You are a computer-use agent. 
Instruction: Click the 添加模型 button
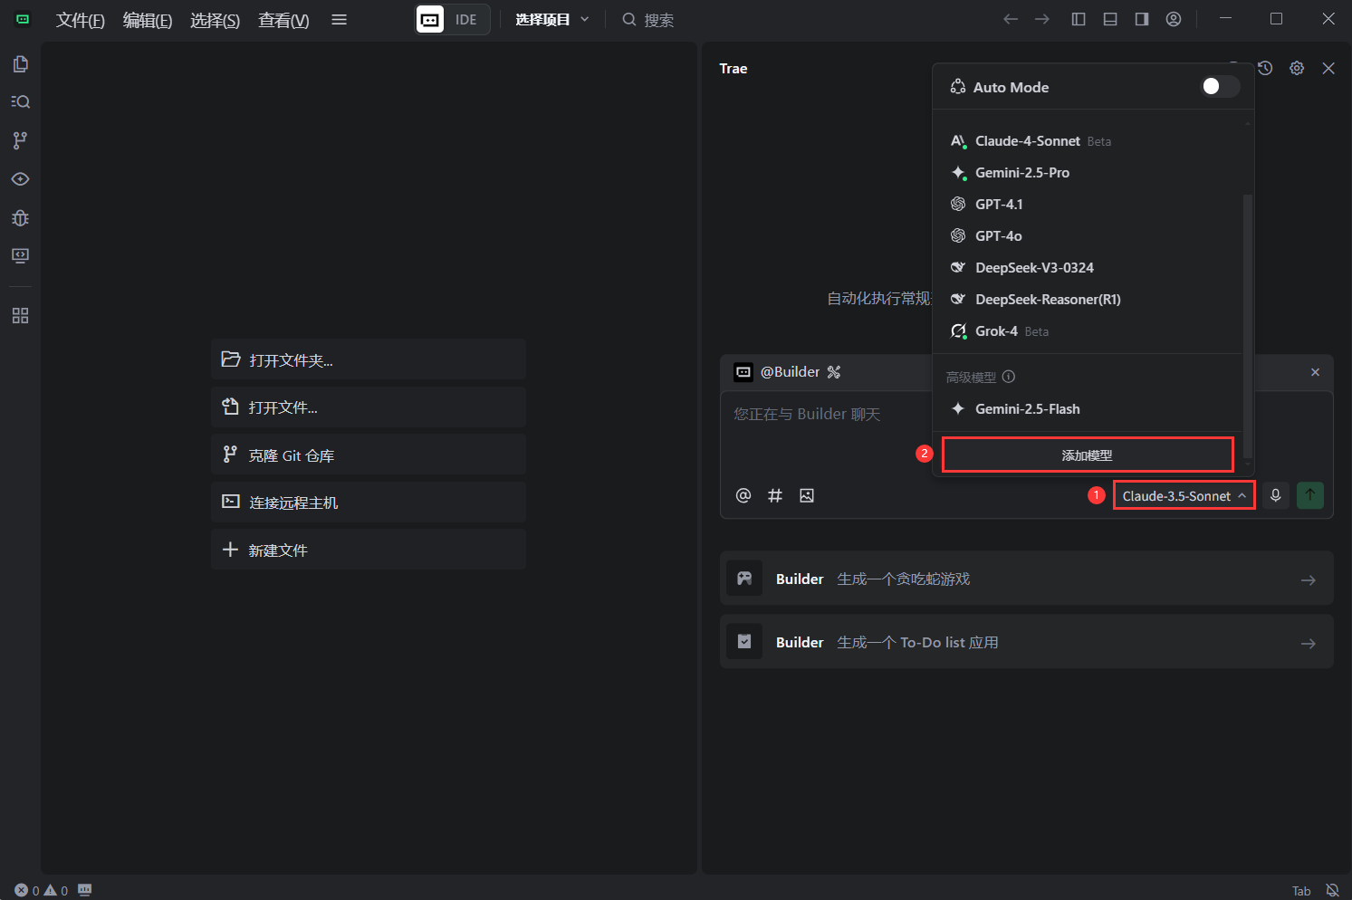click(x=1087, y=455)
